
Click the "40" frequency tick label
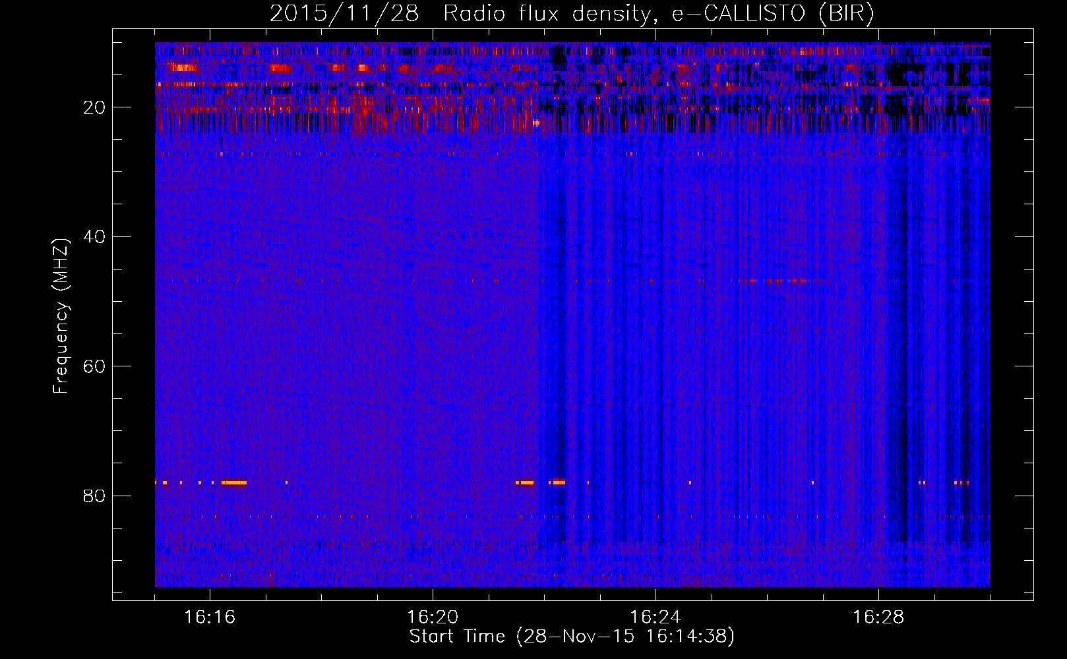pos(94,237)
